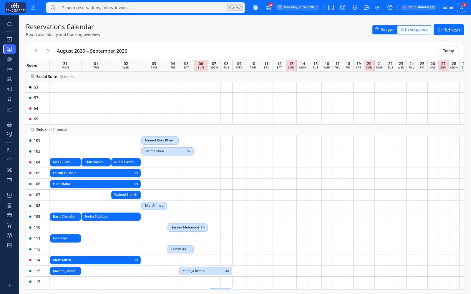The width and height of the screenshot is (471, 294).
Task: Open the notebook icon in sidebar
Action: (x=9, y=195)
